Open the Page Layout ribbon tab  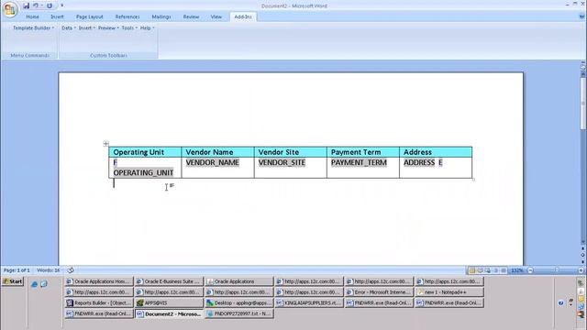pos(90,16)
